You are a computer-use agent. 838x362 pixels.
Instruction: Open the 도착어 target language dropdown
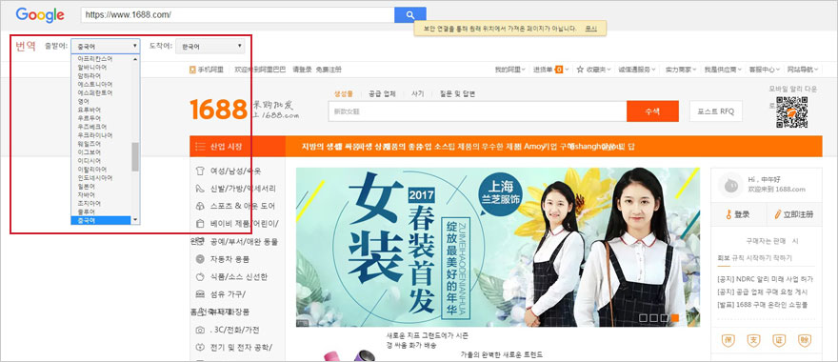point(210,46)
